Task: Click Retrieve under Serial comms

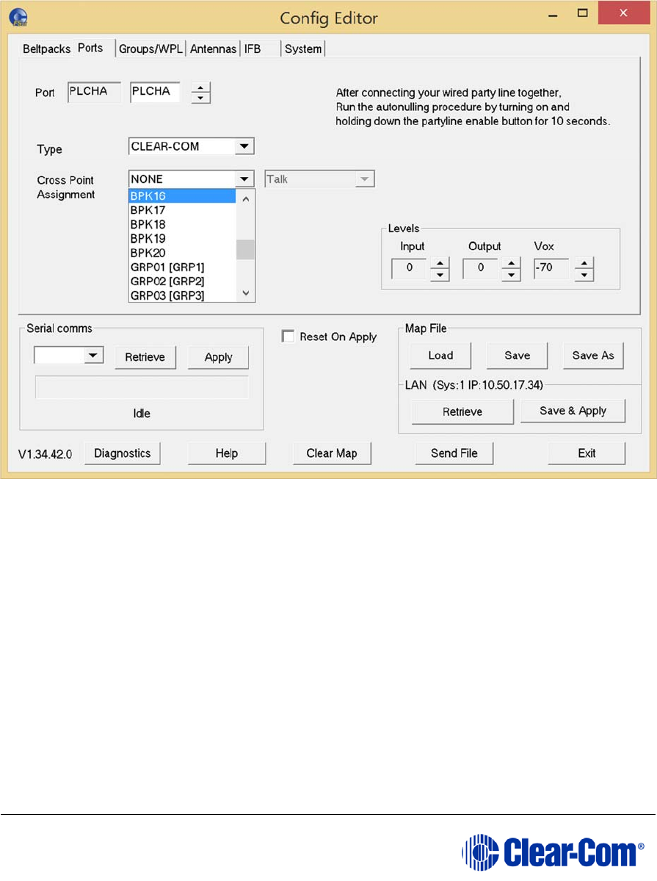Action: click(x=145, y=357)
